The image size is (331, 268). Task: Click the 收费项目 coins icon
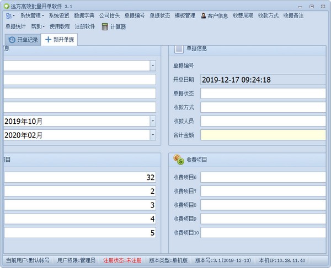click(179, 160)
